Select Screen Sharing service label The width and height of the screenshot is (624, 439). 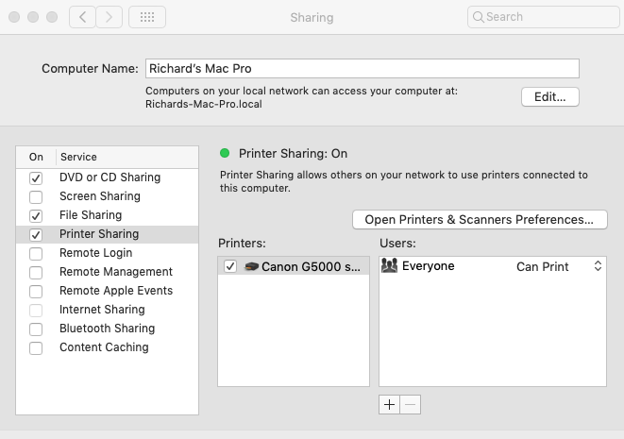pos(100,196)
